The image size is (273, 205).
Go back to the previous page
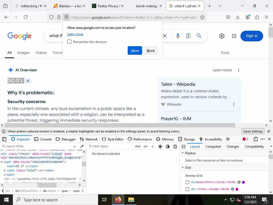pos(6,17)
